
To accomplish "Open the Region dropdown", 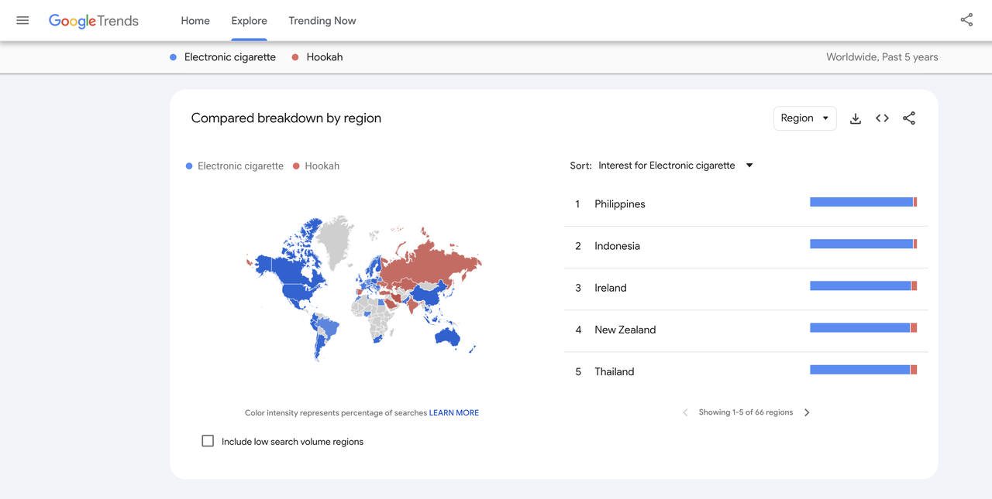I will point(804,118).
